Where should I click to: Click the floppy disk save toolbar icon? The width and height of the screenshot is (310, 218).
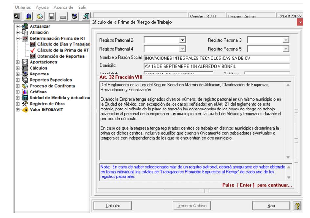point(52,16)
